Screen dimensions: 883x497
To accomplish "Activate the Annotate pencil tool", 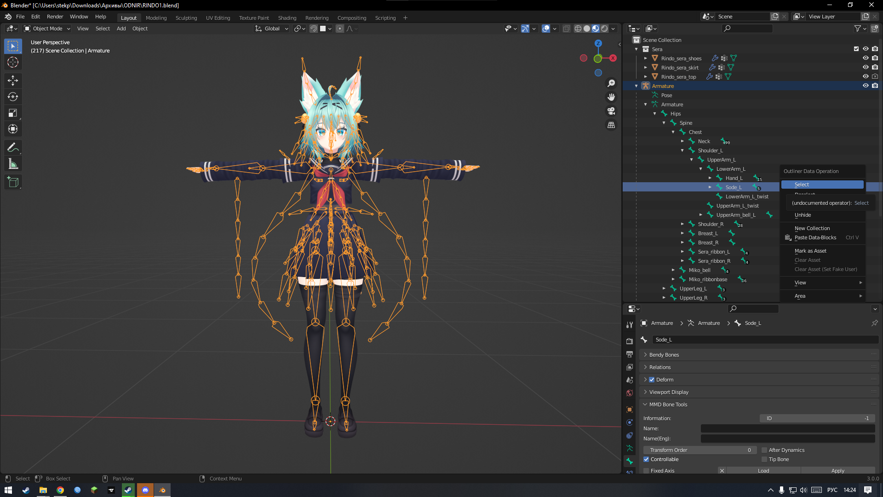I will coord(13,148).
